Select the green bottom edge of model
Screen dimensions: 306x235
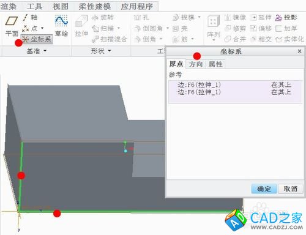[130, 211]
